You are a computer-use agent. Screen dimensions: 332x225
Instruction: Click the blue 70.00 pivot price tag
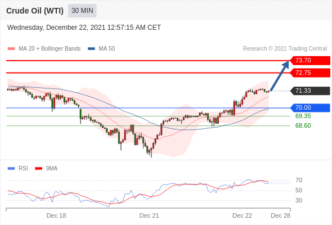click(310, 108)
